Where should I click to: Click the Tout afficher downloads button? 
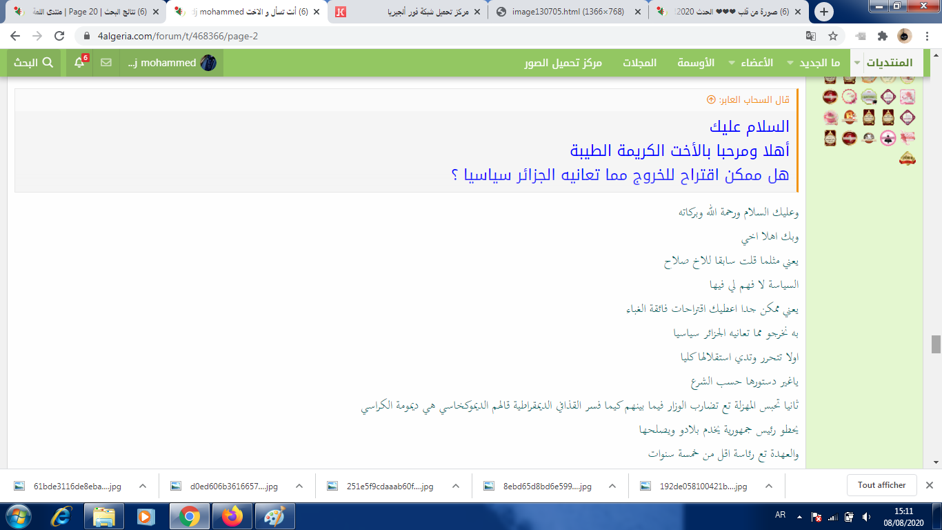[881, 485]
